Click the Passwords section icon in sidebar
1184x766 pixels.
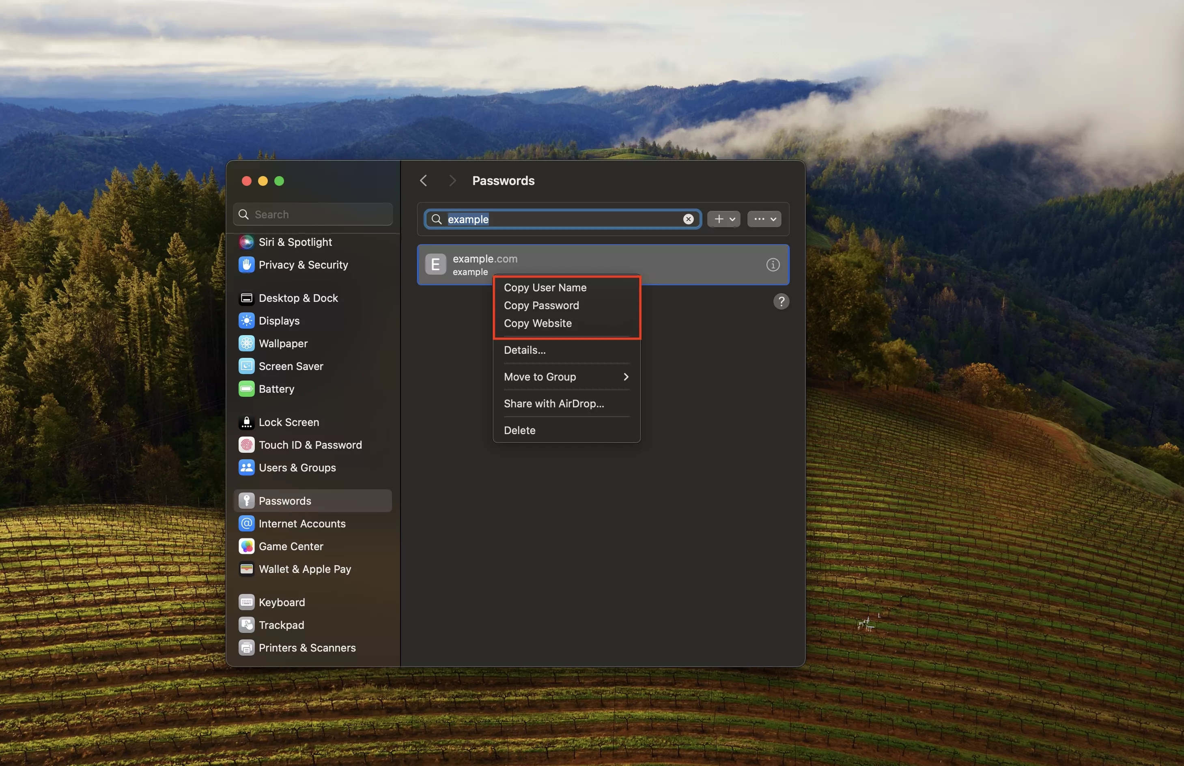[x=248, y=499]
